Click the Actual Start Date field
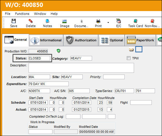 coord(38,109)
